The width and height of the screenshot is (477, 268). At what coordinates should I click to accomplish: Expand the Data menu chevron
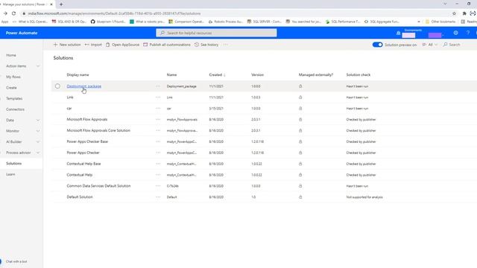[38, 120]
